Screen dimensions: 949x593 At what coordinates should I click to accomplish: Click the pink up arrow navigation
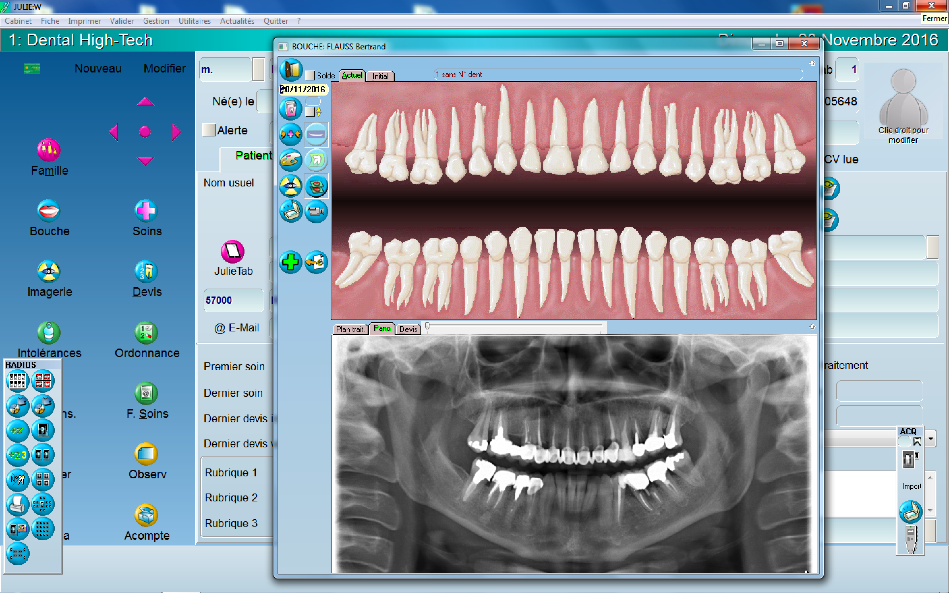[x=145, y=102]
